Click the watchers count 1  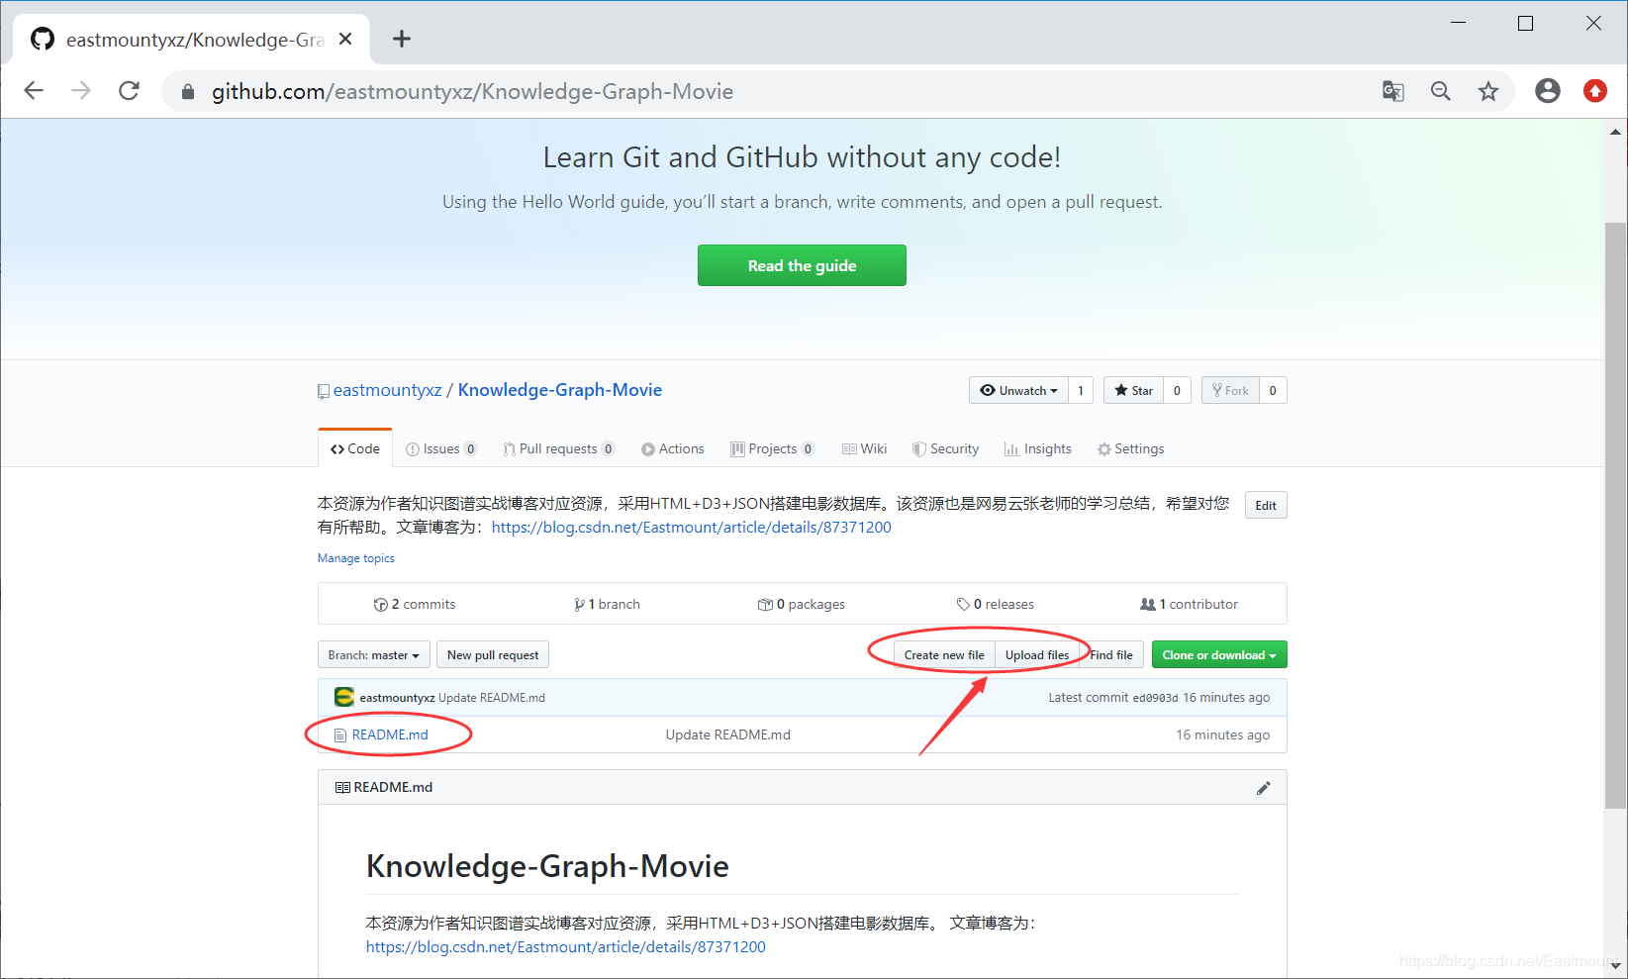pyautogui.click(x=1081, y=390)
